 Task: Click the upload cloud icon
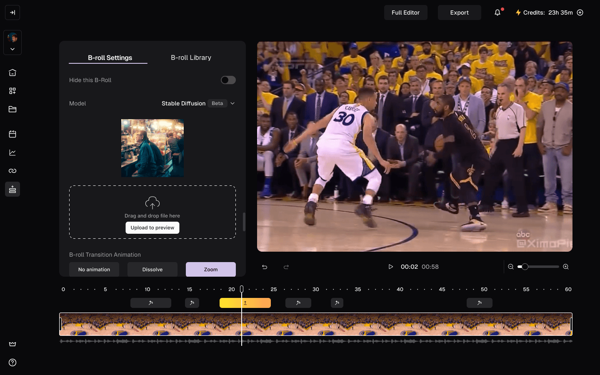(152, 203)
